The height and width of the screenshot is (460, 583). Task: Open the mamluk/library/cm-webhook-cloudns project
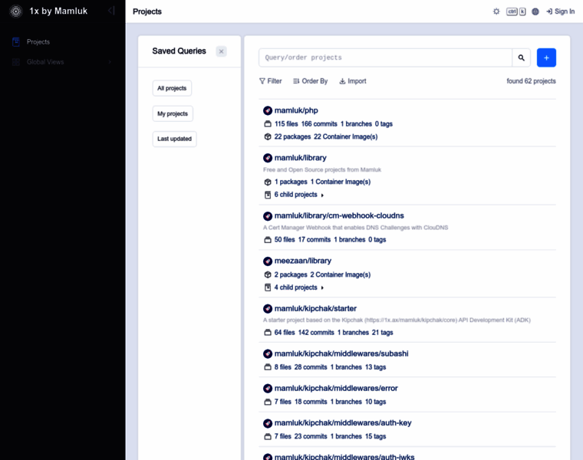click(339, 215)
